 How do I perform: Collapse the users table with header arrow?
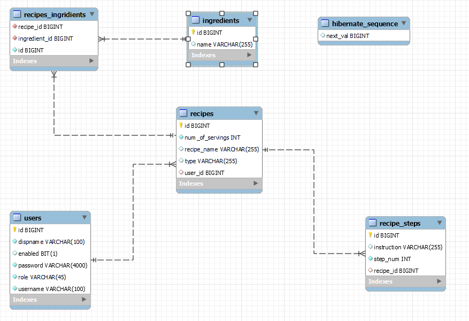pos(84,218)
